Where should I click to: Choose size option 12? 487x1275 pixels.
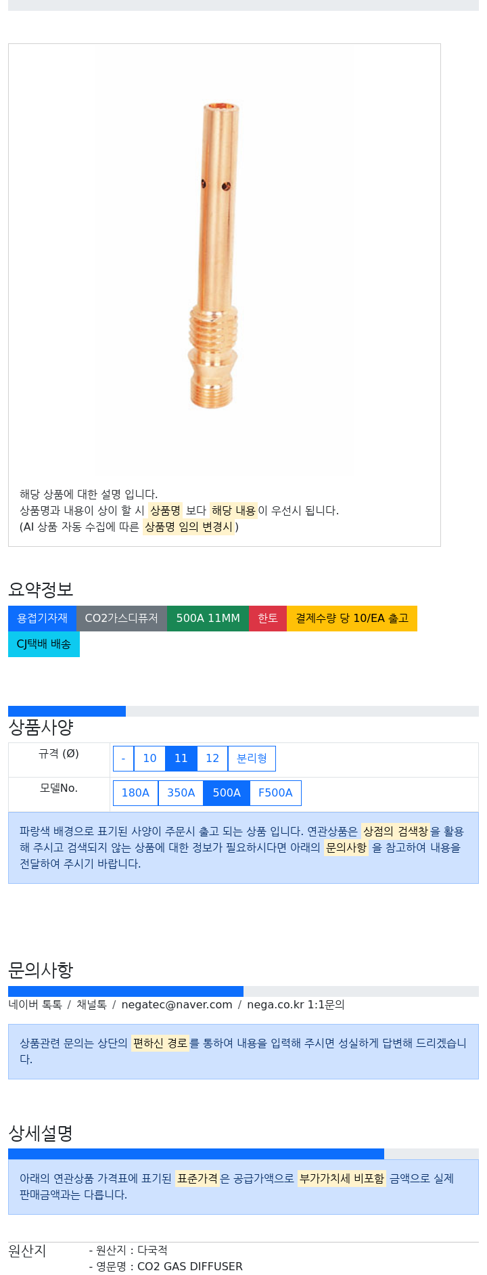point(212,759)
